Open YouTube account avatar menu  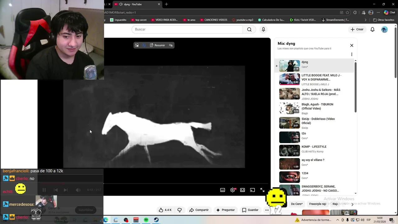coord(385,29)
